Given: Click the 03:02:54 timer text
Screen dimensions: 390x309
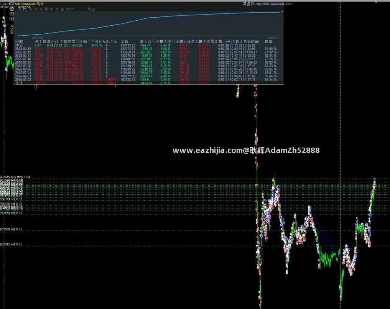Looking at the screenshot, I should (24, 7).
